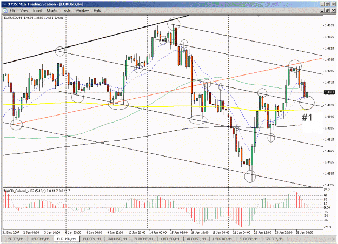Open the Tools menu
Image resolution: width=338 pixels, height=244 pixels.
(66, 10)
